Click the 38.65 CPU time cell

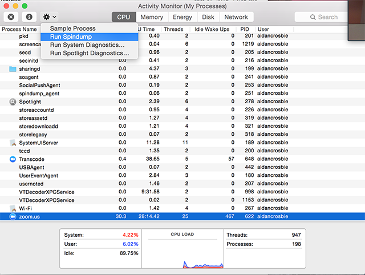(153, 159)
